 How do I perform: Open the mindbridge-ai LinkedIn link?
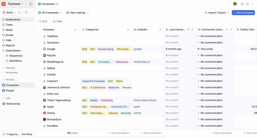coord(142,62)
